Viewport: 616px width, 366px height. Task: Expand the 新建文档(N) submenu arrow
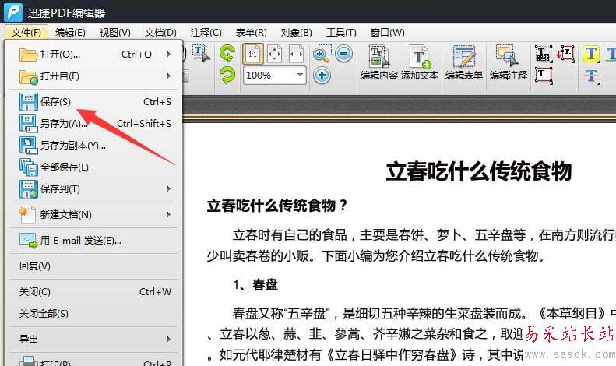[168, 214]
